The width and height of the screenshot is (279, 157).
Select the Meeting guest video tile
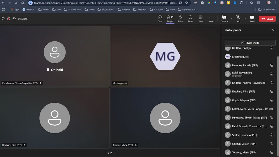165,56
